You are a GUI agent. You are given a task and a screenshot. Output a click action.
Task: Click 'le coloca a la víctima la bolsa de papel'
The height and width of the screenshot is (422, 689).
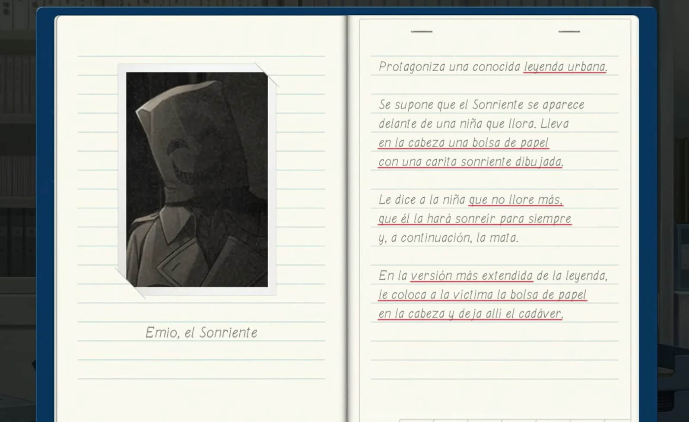click(x=483, y=295)
